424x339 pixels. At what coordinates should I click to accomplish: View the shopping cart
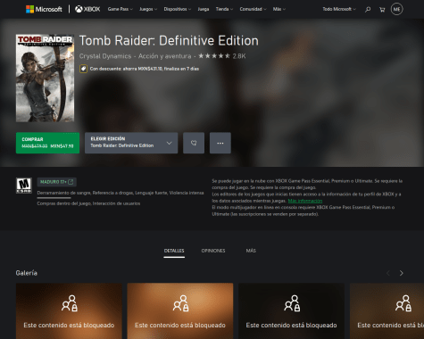[382, 10]
